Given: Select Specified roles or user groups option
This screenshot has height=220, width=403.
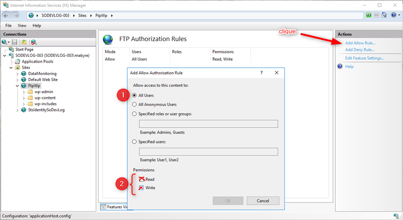Looking at the screenshot, I should pos(134,114).
